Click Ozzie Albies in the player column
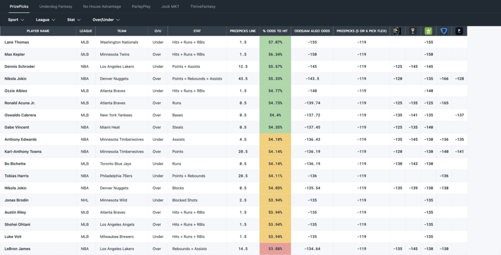The width and height of the screenshot is (501, 255). click(16, 91)
